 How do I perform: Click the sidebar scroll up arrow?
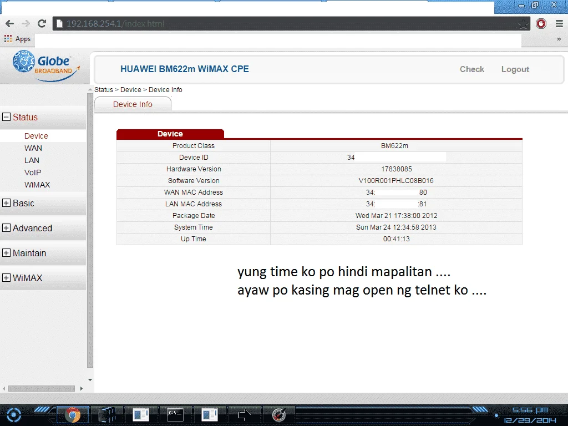coord(90,89)
